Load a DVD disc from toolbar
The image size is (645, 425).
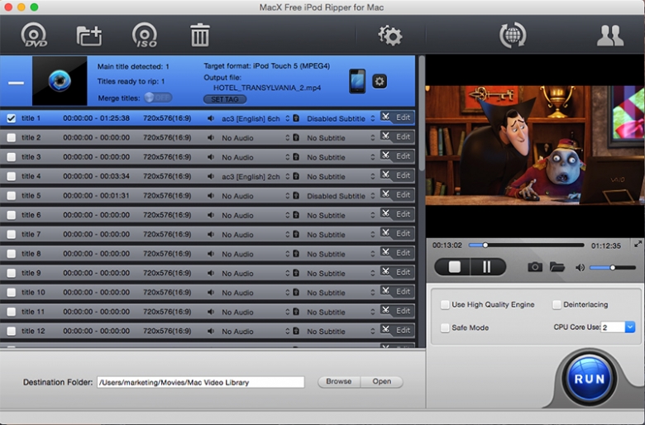click(x=35, y=35)
